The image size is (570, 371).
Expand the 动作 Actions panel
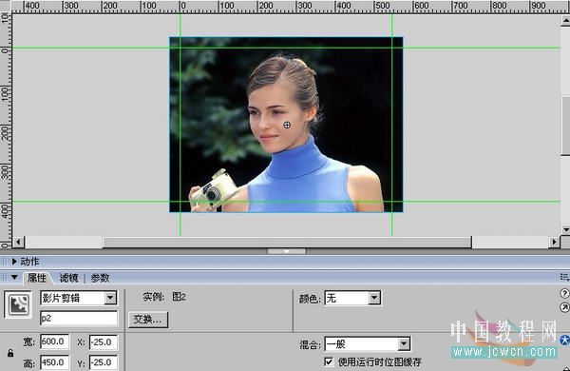(x=14, y=262)
